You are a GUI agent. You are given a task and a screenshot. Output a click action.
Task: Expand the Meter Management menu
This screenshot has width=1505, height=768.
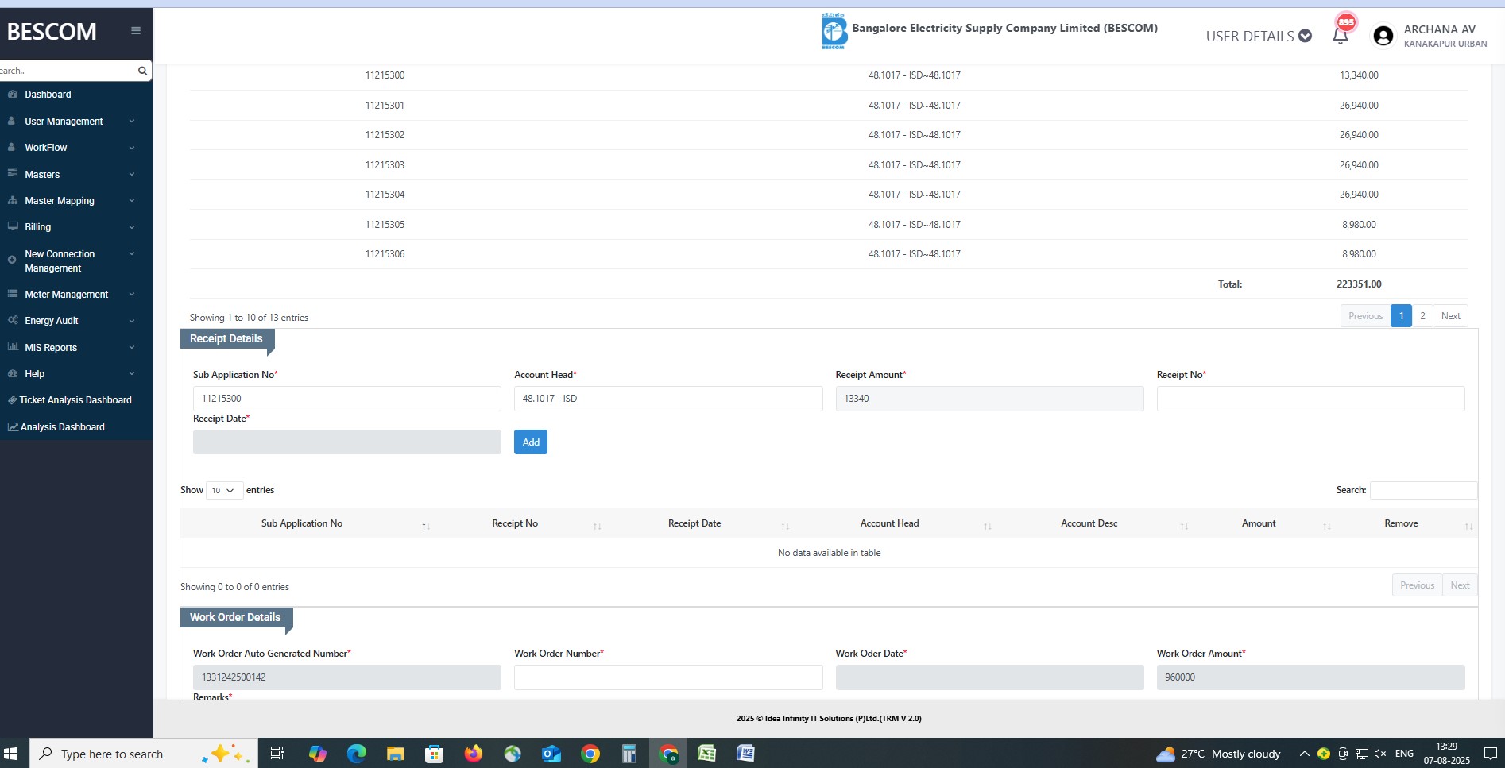(72, 295)
